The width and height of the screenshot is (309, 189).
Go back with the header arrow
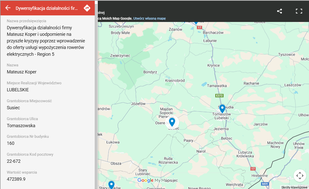(8, 8)
